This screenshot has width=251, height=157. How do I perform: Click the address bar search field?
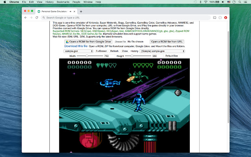(x=125, y=18)
